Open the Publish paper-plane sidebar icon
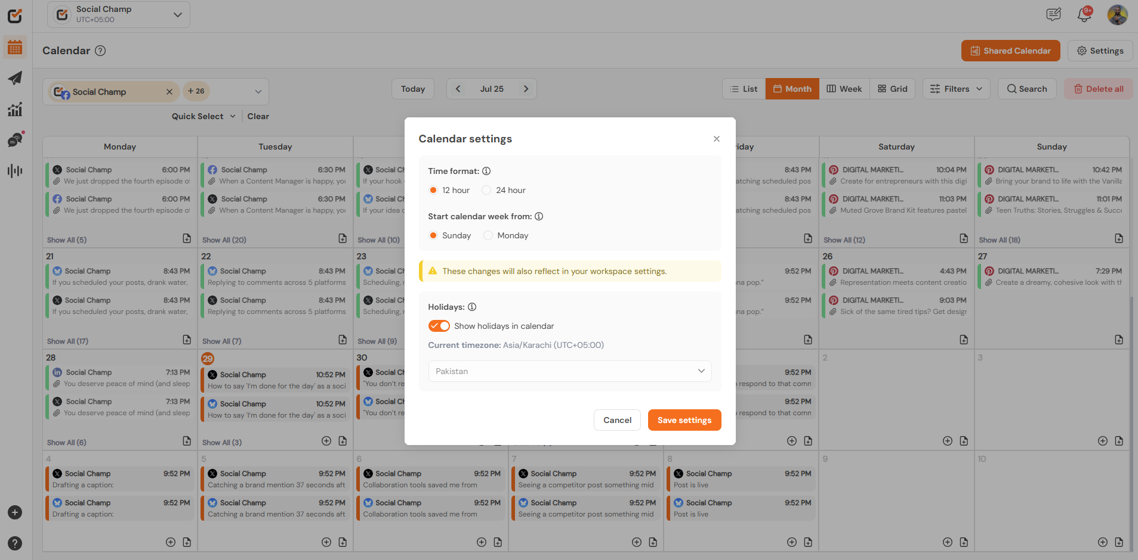Viewport: 1138px width, 560px height. pos(15,78)
